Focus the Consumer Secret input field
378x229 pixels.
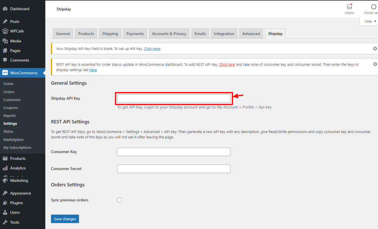[x=174, y=169]
